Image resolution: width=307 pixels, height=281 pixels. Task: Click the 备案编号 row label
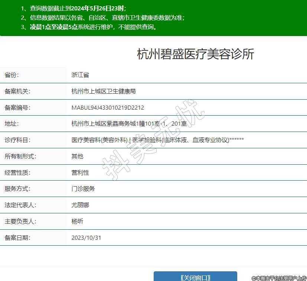tap(17, 108)
